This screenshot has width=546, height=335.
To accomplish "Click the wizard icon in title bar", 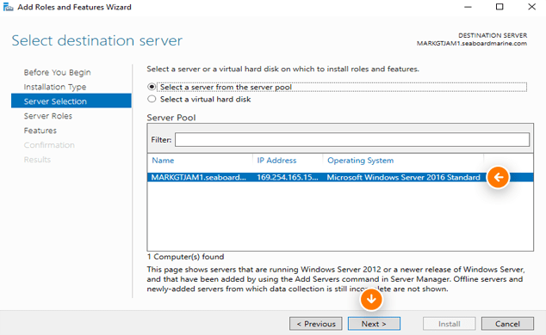I will click(8, 7).
